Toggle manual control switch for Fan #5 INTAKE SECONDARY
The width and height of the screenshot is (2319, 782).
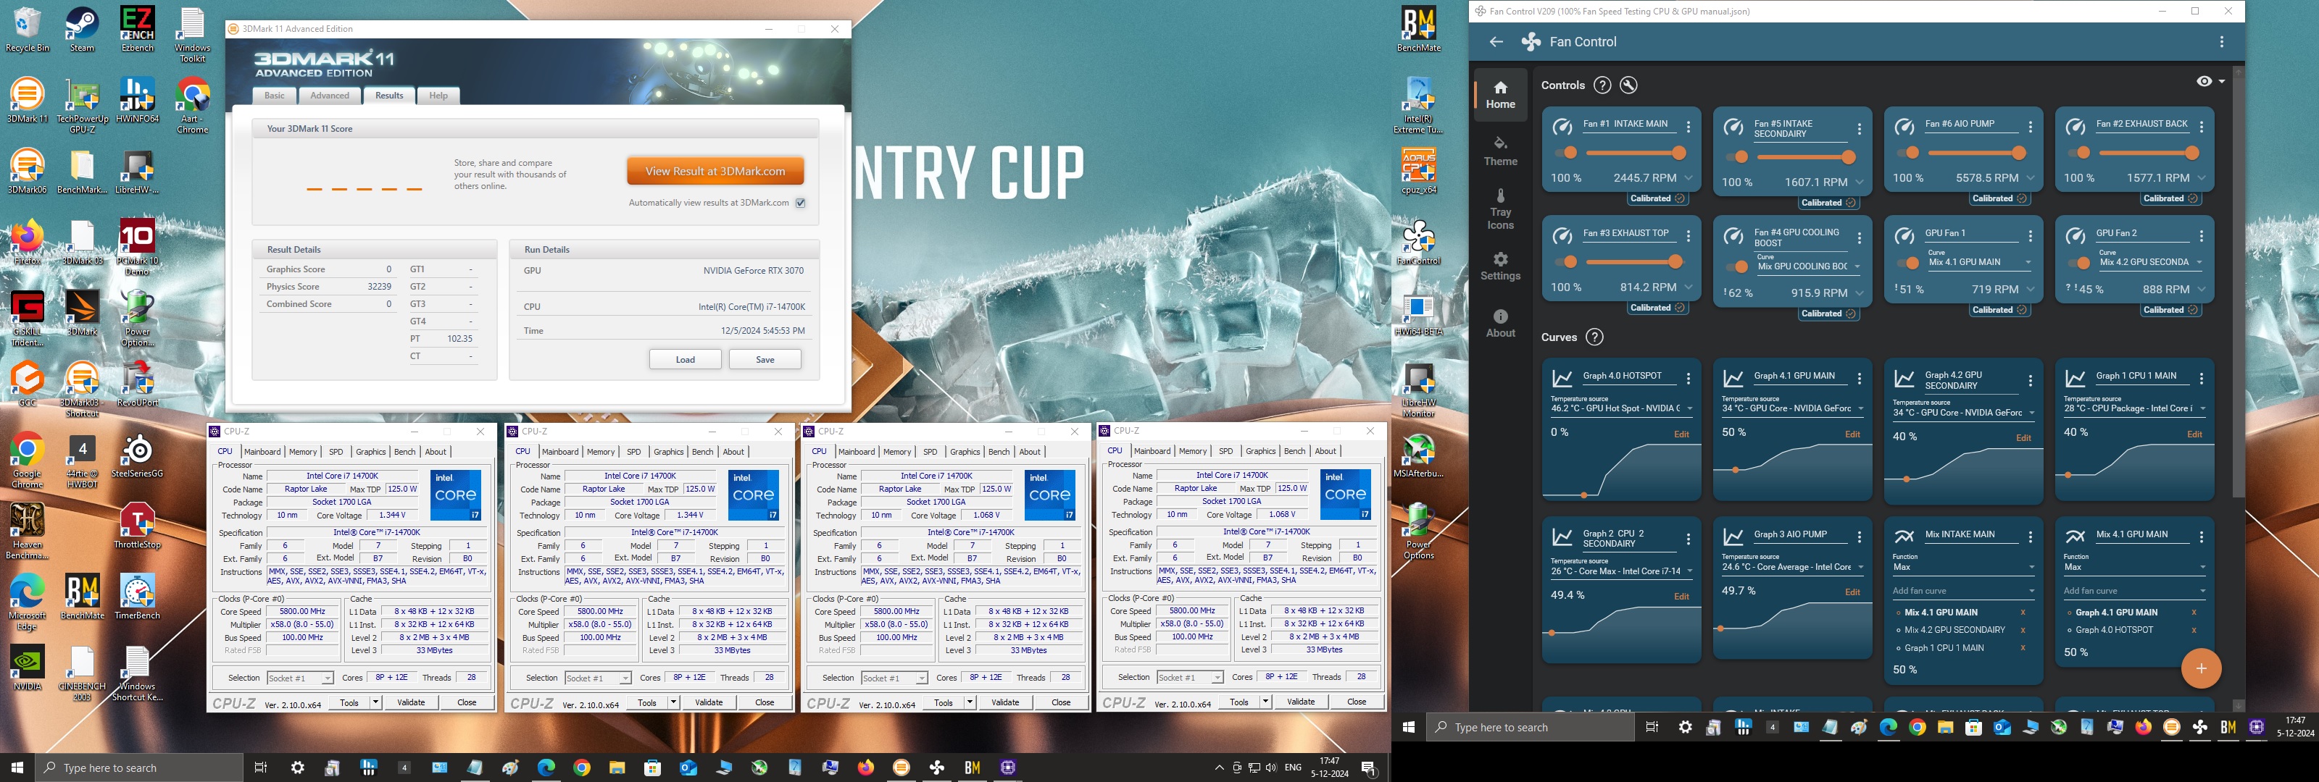point(1736,157)
